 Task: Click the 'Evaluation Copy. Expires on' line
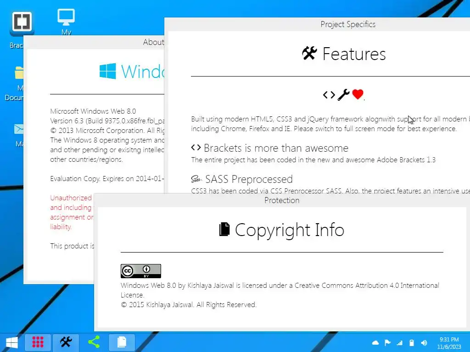(x=107, y=179)
